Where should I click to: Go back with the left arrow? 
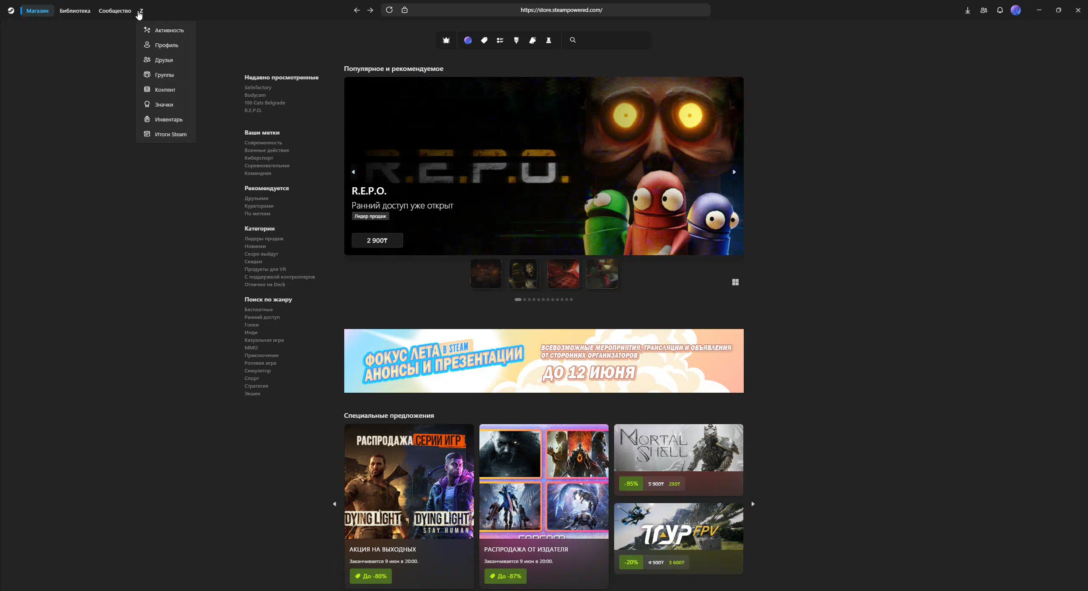(357, 10)
